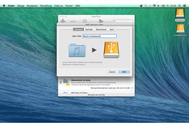Open Notification Center list icon in menu bar
Screen dimensions: 189x127
point(184,6)
